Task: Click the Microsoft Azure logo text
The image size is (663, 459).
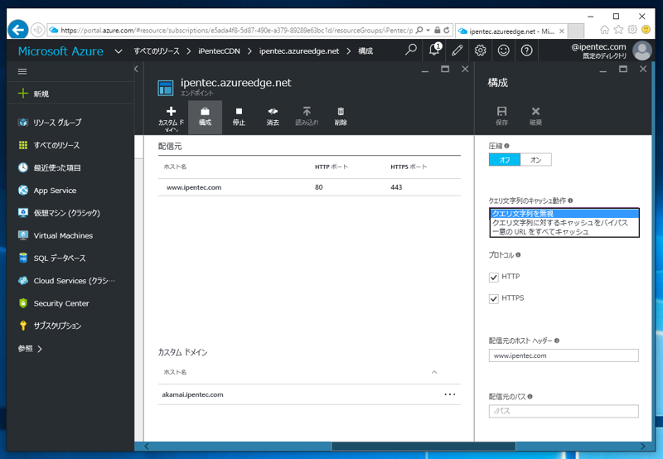Action: tap(60, 51)
